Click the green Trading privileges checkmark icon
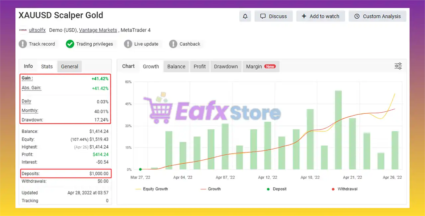 (x=70, y=44)
